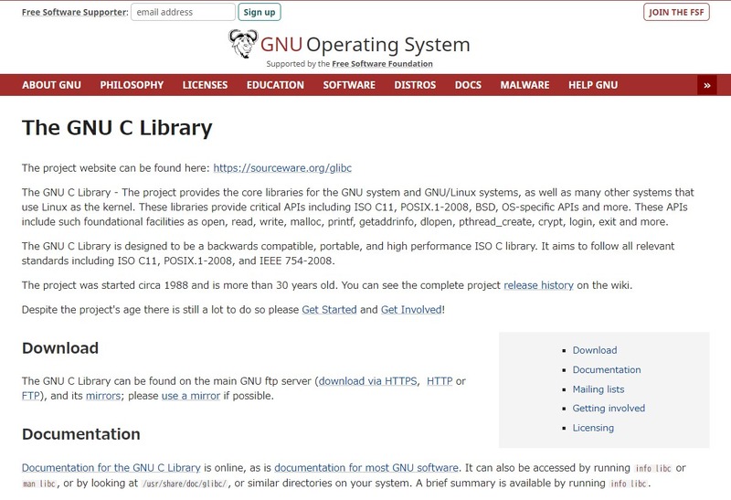Click the JOIN THE FSF button
The width and height of the screenshot is (731, 500).
pyautogui.click(x=676, y=12)
